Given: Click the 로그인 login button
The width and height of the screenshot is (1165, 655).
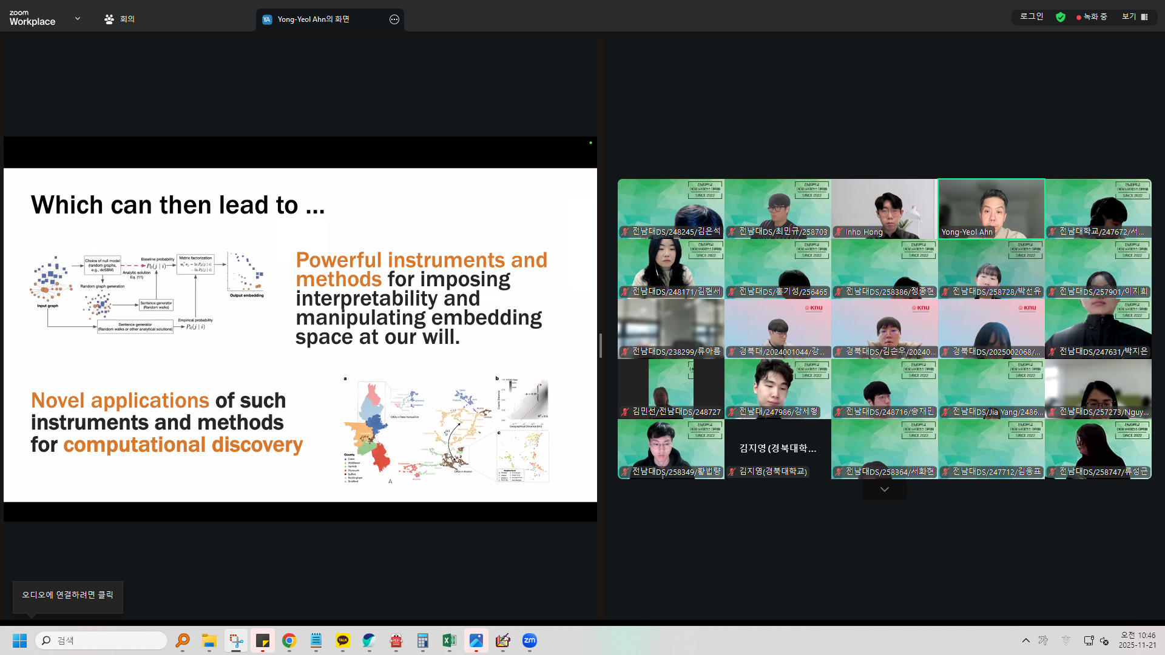Looking at the screenshot, I should 1032,17.
